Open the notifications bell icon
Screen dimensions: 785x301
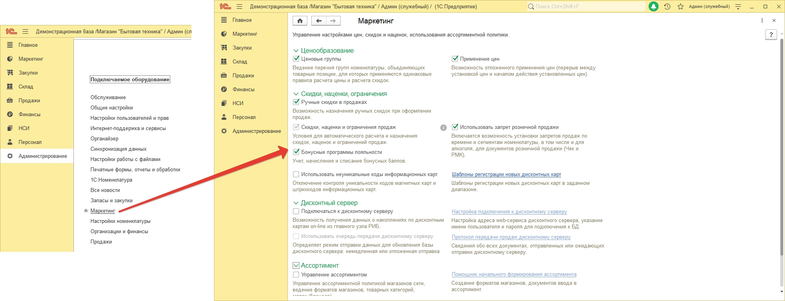point(653,6)
